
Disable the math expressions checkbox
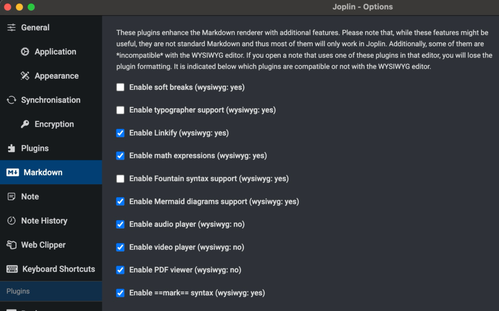coord(120,156)
